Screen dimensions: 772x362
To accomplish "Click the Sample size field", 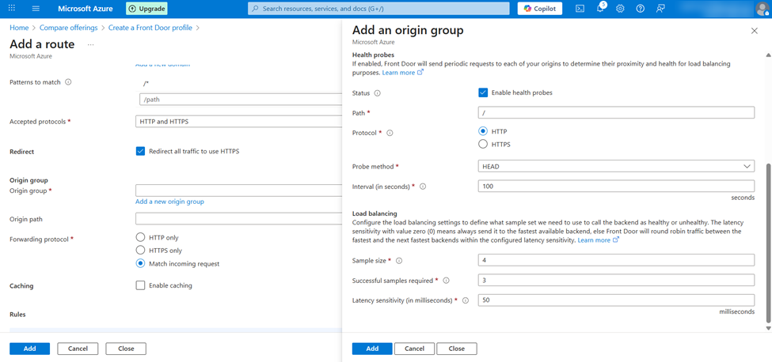I will (616, 260).
